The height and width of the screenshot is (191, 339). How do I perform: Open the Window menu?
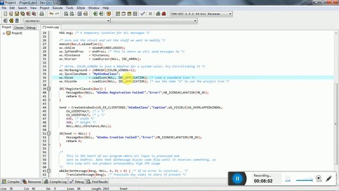(x=94, y=8)
